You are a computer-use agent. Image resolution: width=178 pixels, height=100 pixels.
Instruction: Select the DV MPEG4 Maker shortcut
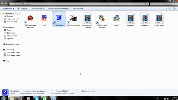pyautogui.click(x=73, y=19)
